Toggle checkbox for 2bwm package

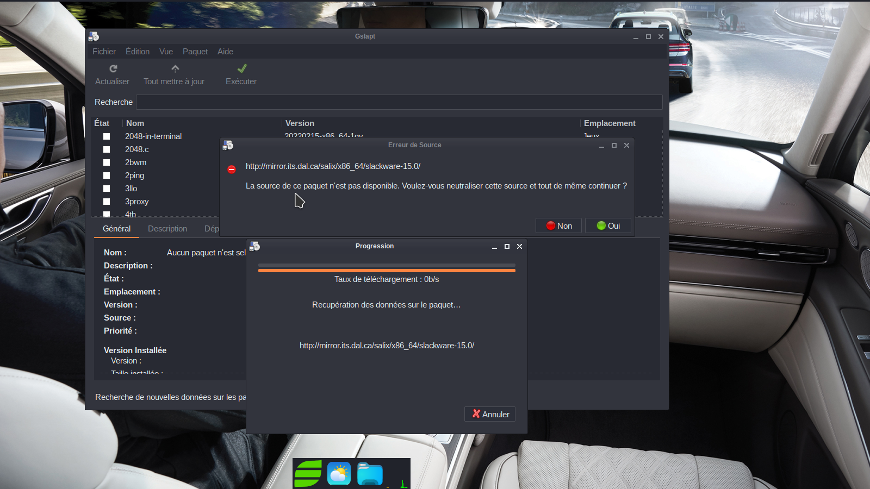(107, 162)
